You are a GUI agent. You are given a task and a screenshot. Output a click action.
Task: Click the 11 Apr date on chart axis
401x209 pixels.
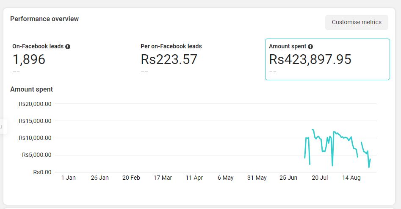click(194, 178)
